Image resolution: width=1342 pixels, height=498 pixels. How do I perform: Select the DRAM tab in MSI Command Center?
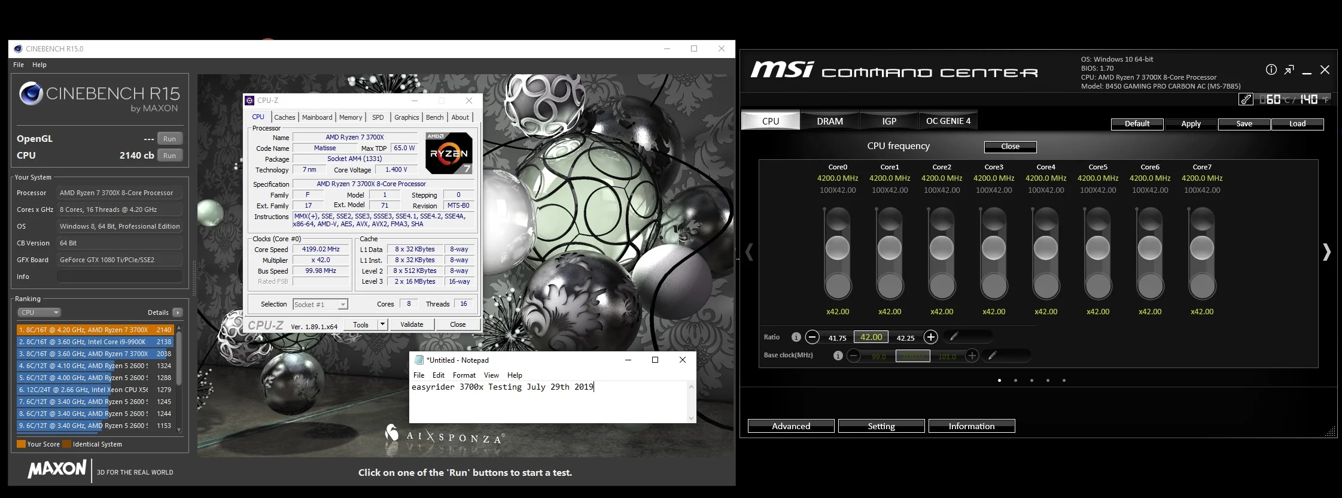click(x=830, y=121)
